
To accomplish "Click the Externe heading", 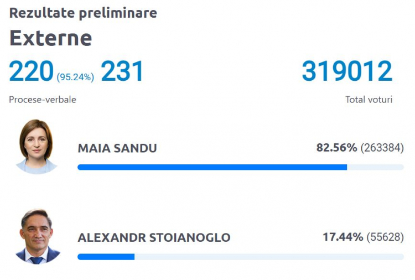I will (50, 38).
